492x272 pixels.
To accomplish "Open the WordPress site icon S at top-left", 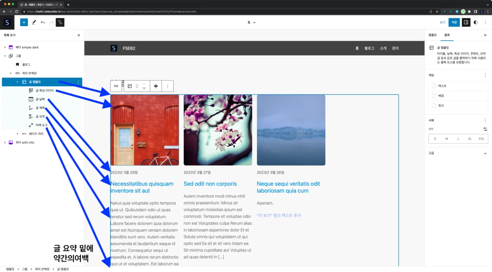I will click(7, 22).
